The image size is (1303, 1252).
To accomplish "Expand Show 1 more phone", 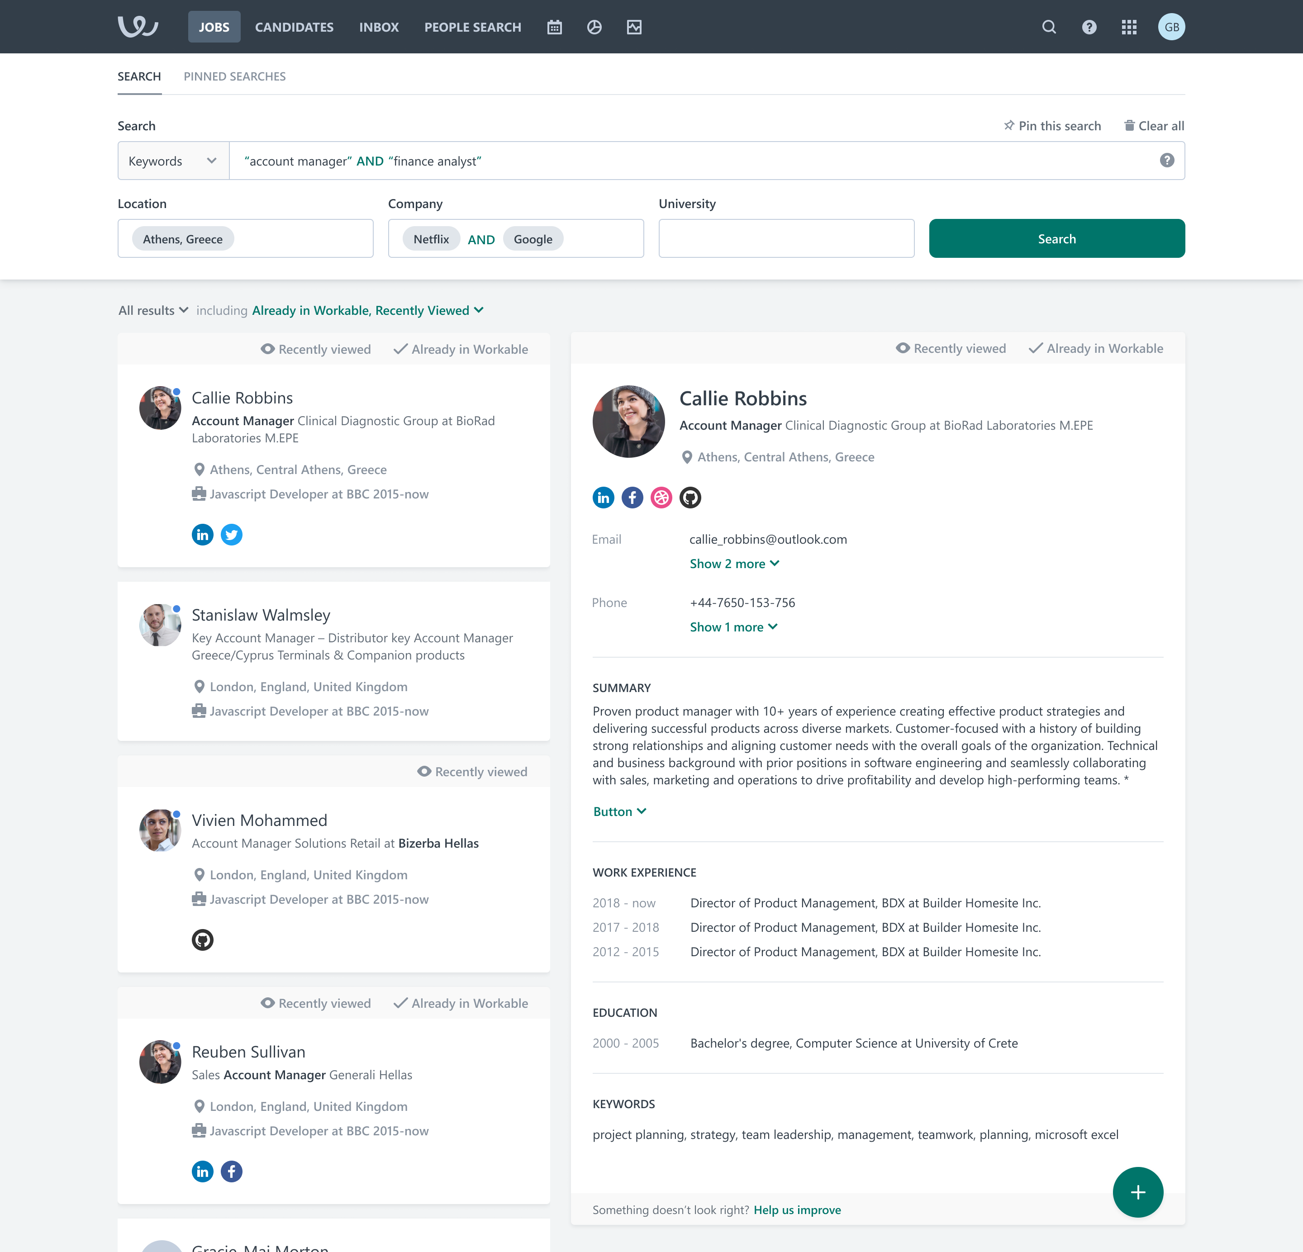I will (x=733, y=627).
